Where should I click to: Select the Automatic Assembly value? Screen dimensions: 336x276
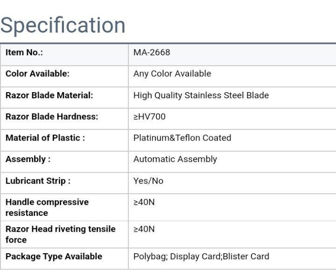pyautogui.click(x=175, y=160)
